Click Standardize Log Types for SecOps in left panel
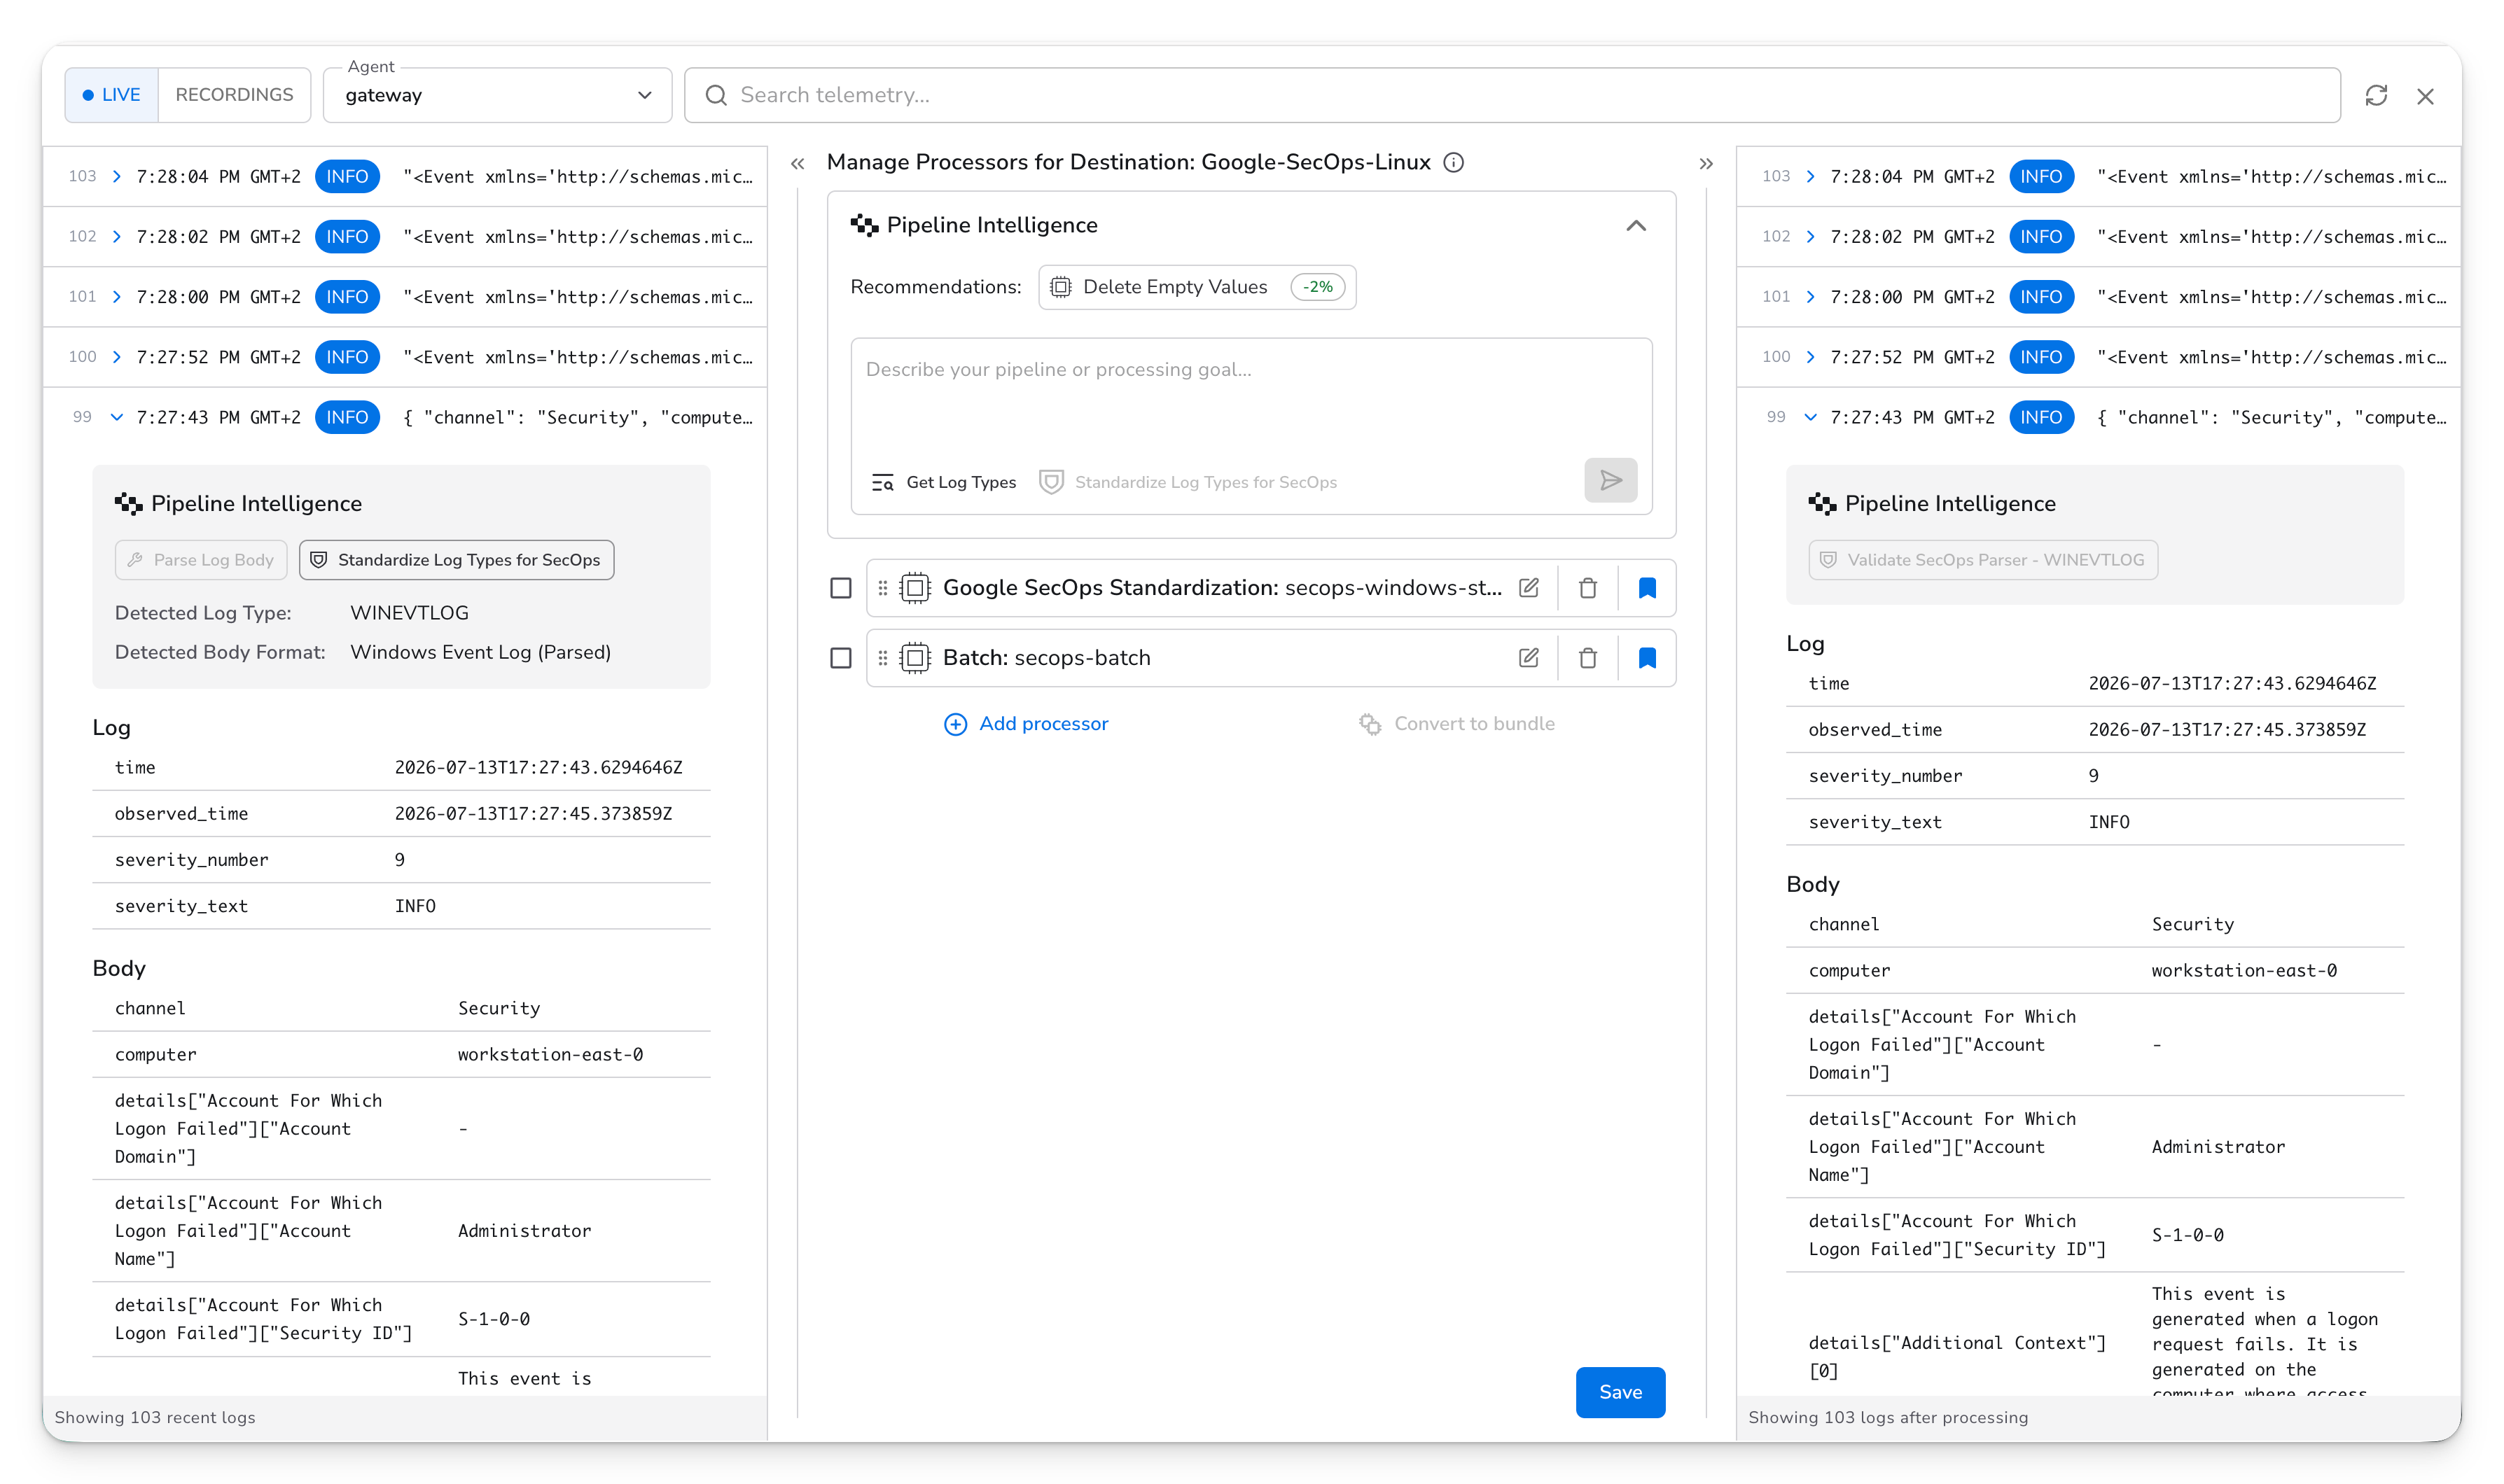The height and width of the screenshot is (1484, 2504). [457, 560]
